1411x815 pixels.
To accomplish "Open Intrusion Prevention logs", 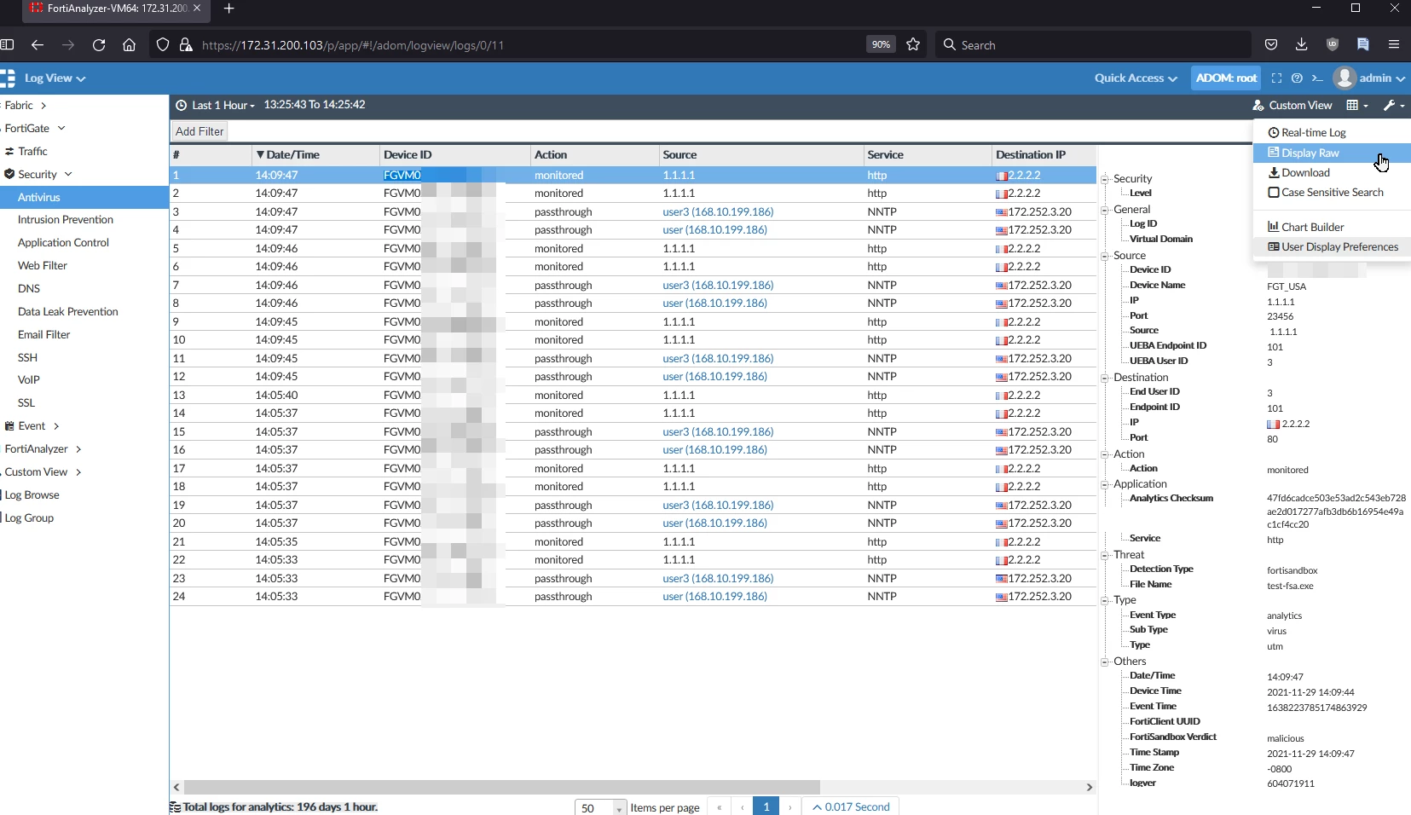I will [x=66, y=219].
